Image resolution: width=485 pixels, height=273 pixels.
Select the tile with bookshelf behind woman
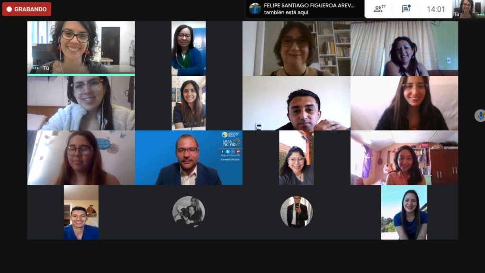[296, 49]
